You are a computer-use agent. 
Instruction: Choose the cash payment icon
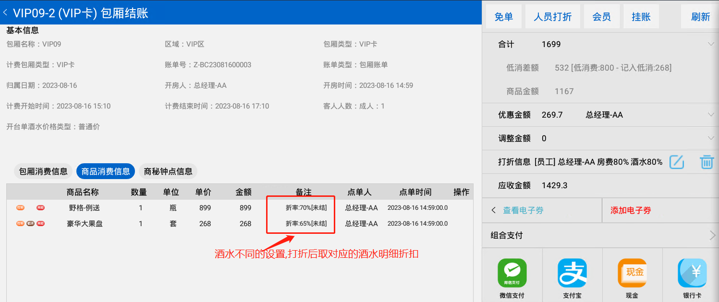(632, 273)
